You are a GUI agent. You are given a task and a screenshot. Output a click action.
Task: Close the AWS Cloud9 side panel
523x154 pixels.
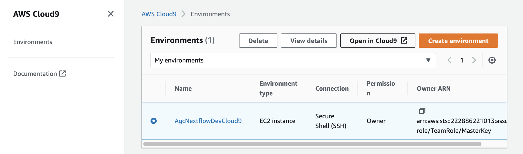[x=111, y=14]
